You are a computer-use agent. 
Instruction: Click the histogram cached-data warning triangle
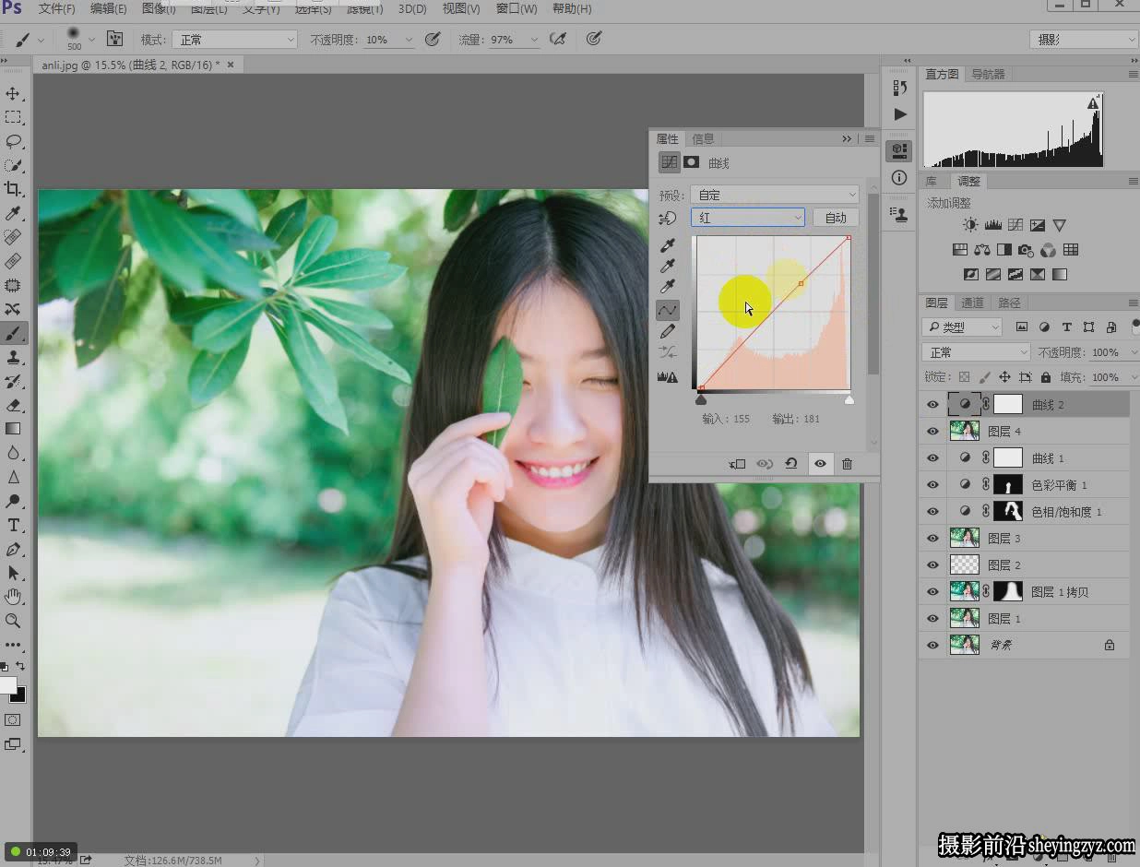(1093, 104)
